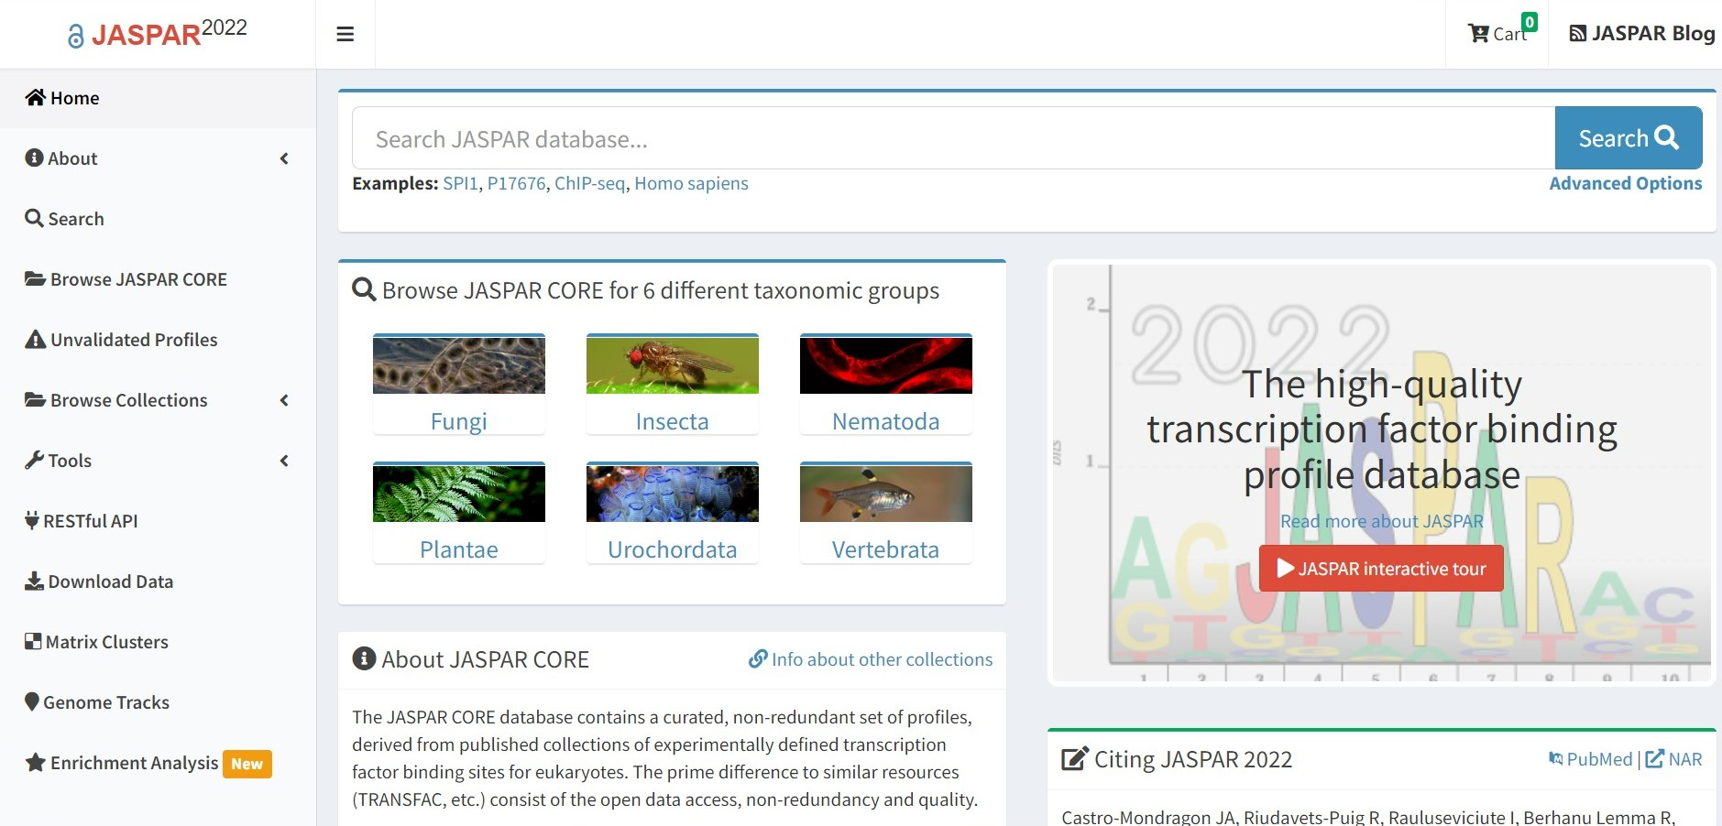Click the About info circle icon
This screenshot has width=1722, height=826.
click(34, 158)
